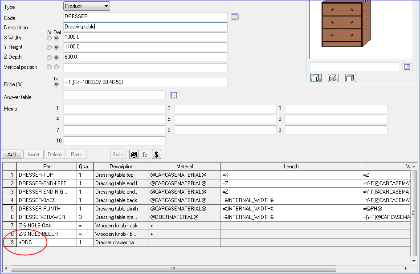Open the Code lookup list icon
The height and width of the screenshot is (274, 420).
(x=235, y=17)
